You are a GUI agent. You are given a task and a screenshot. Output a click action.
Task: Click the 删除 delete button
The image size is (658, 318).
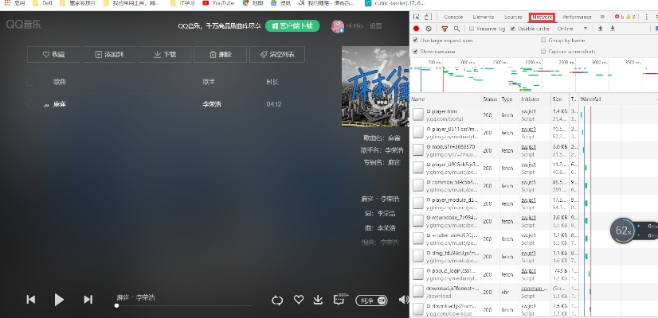(220, 55)
